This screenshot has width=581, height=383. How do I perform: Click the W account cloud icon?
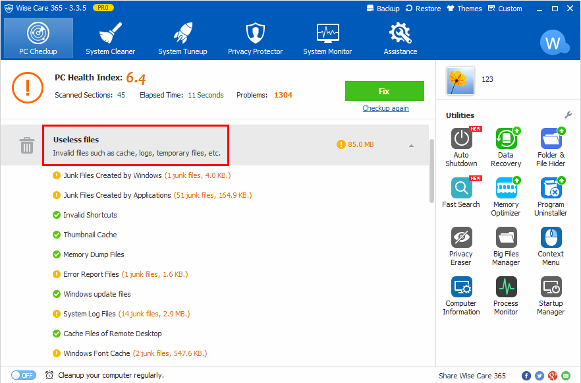coord(554,43)
